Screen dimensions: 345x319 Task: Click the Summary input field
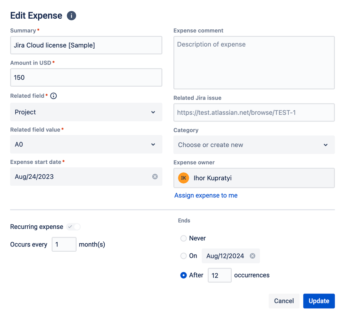(86, 45)
